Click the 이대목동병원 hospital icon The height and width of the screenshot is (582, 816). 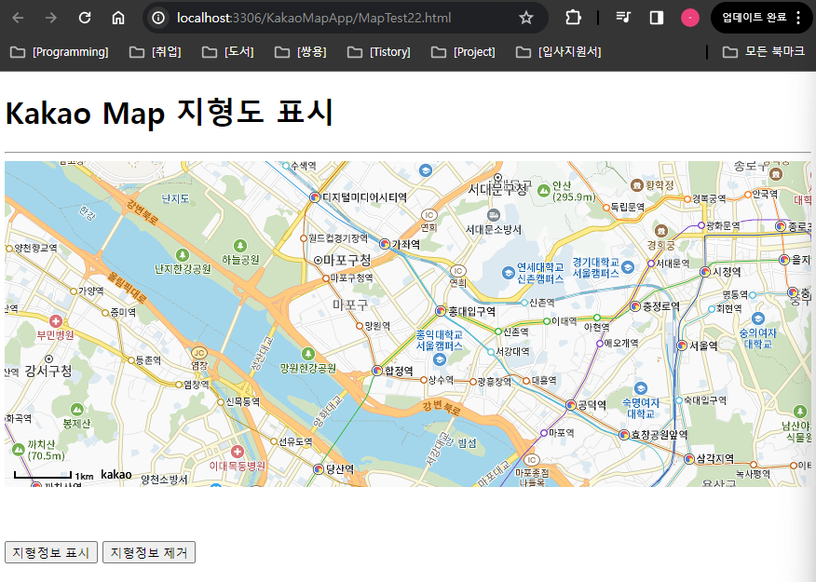238,452
